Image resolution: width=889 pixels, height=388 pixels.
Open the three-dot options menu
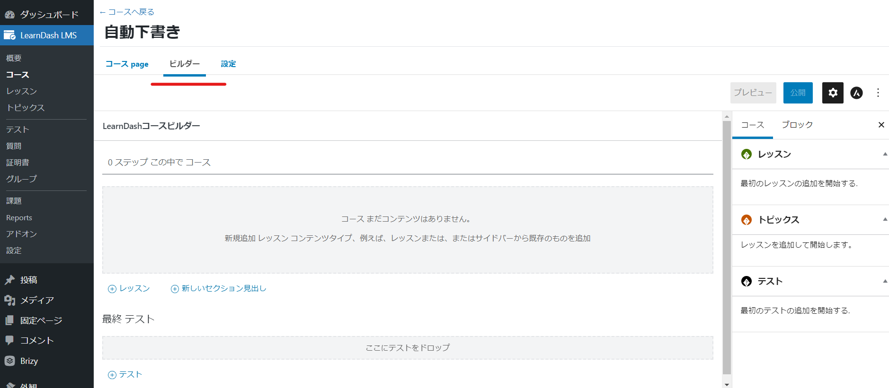click(878, 93)
